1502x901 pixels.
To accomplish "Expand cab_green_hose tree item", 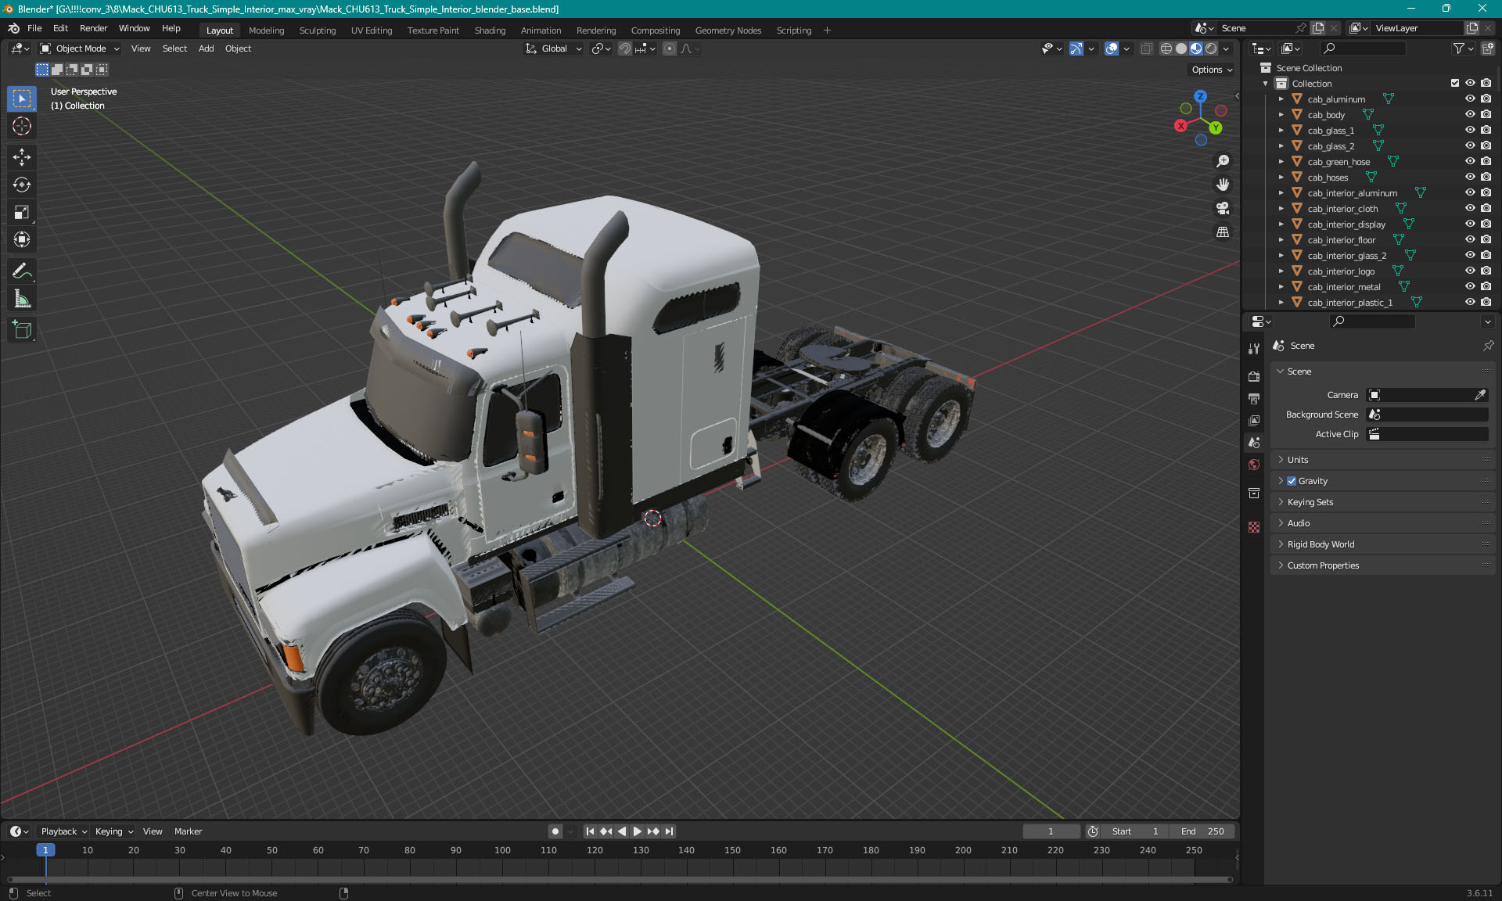I will 1281,162.
